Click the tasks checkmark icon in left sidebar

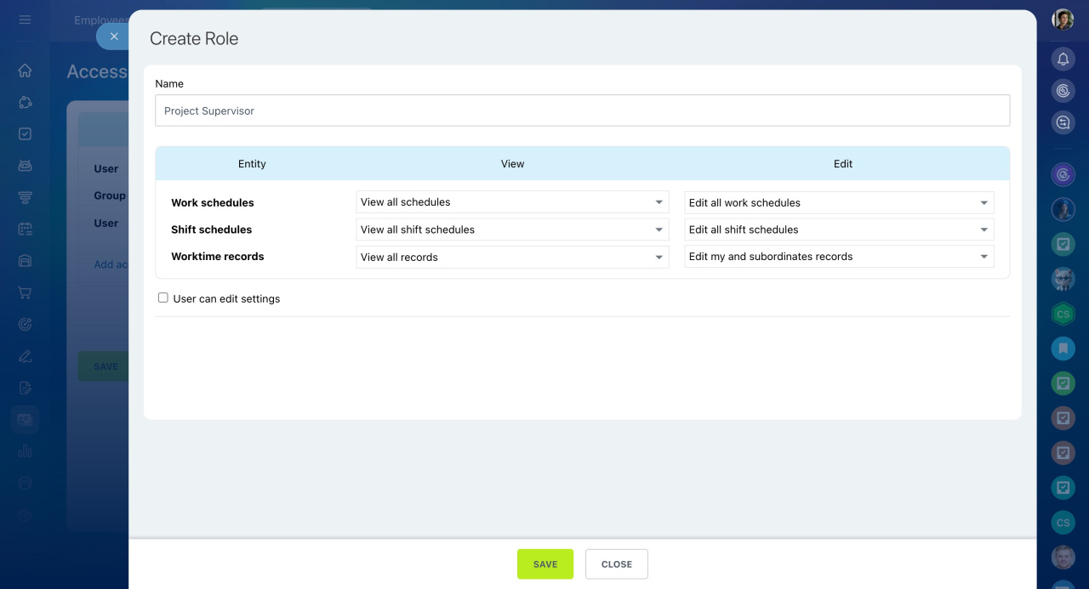coord(25,133)
